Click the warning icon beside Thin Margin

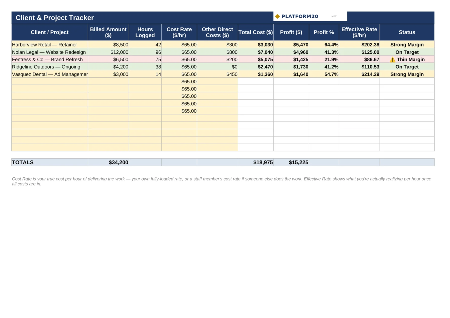(x=392, y=59)
